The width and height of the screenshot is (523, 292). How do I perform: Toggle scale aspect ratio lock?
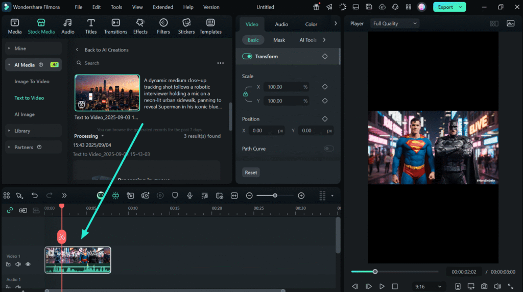tap(246, 94)
